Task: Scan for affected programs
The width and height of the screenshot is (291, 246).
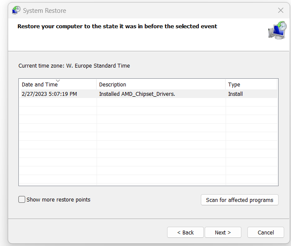Action: click(x=240, y=200)
